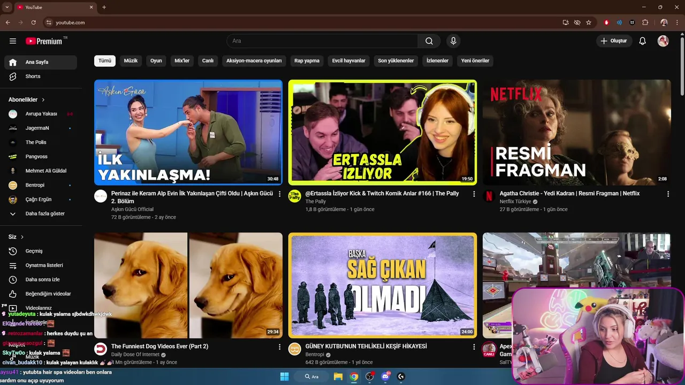685x385 pixels.
Task: Click the Netflix channel avatar icon
Action: point(489,196)
